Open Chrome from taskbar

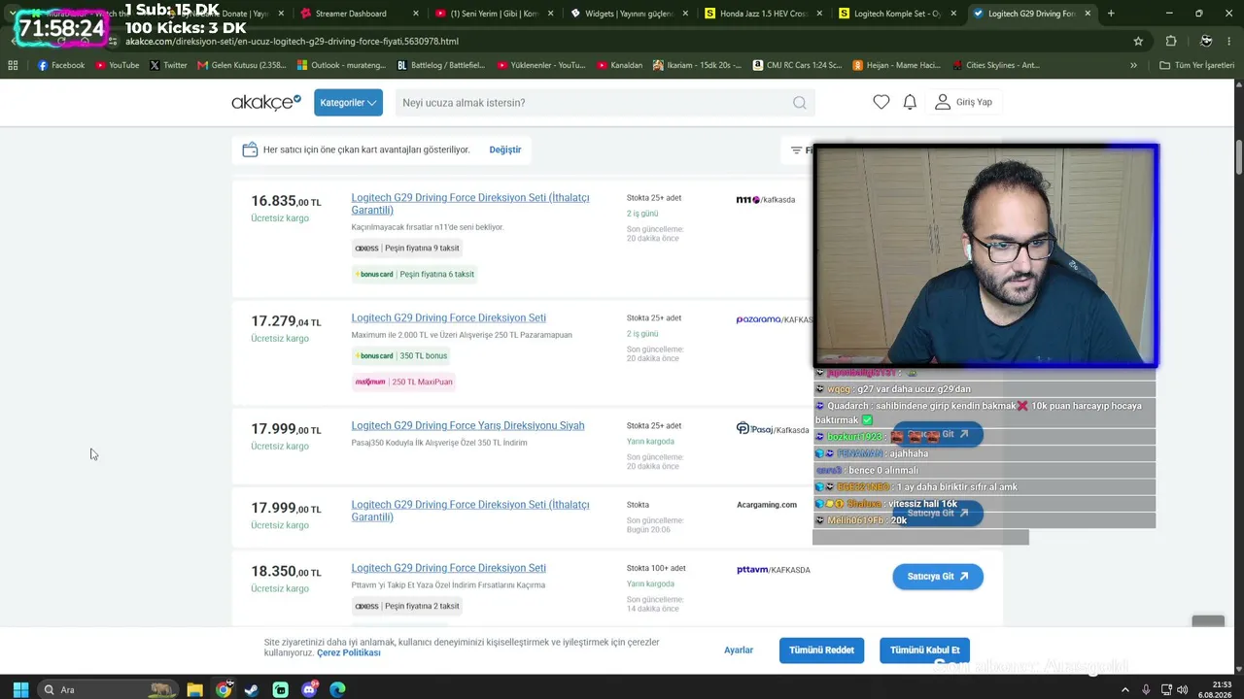pos(224,689)
